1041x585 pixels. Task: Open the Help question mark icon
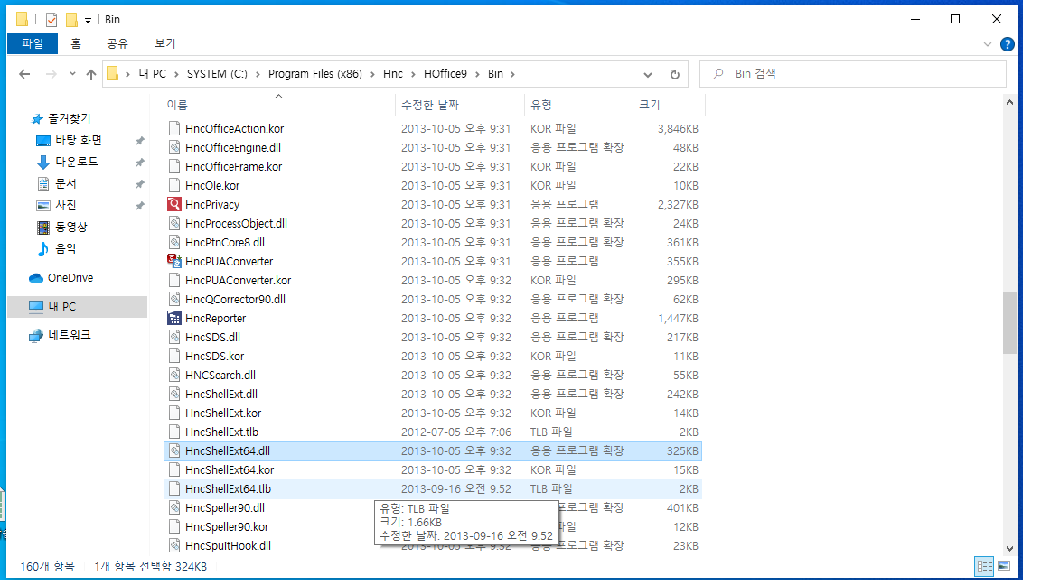pyautogui.click(x=1008, y=44)
